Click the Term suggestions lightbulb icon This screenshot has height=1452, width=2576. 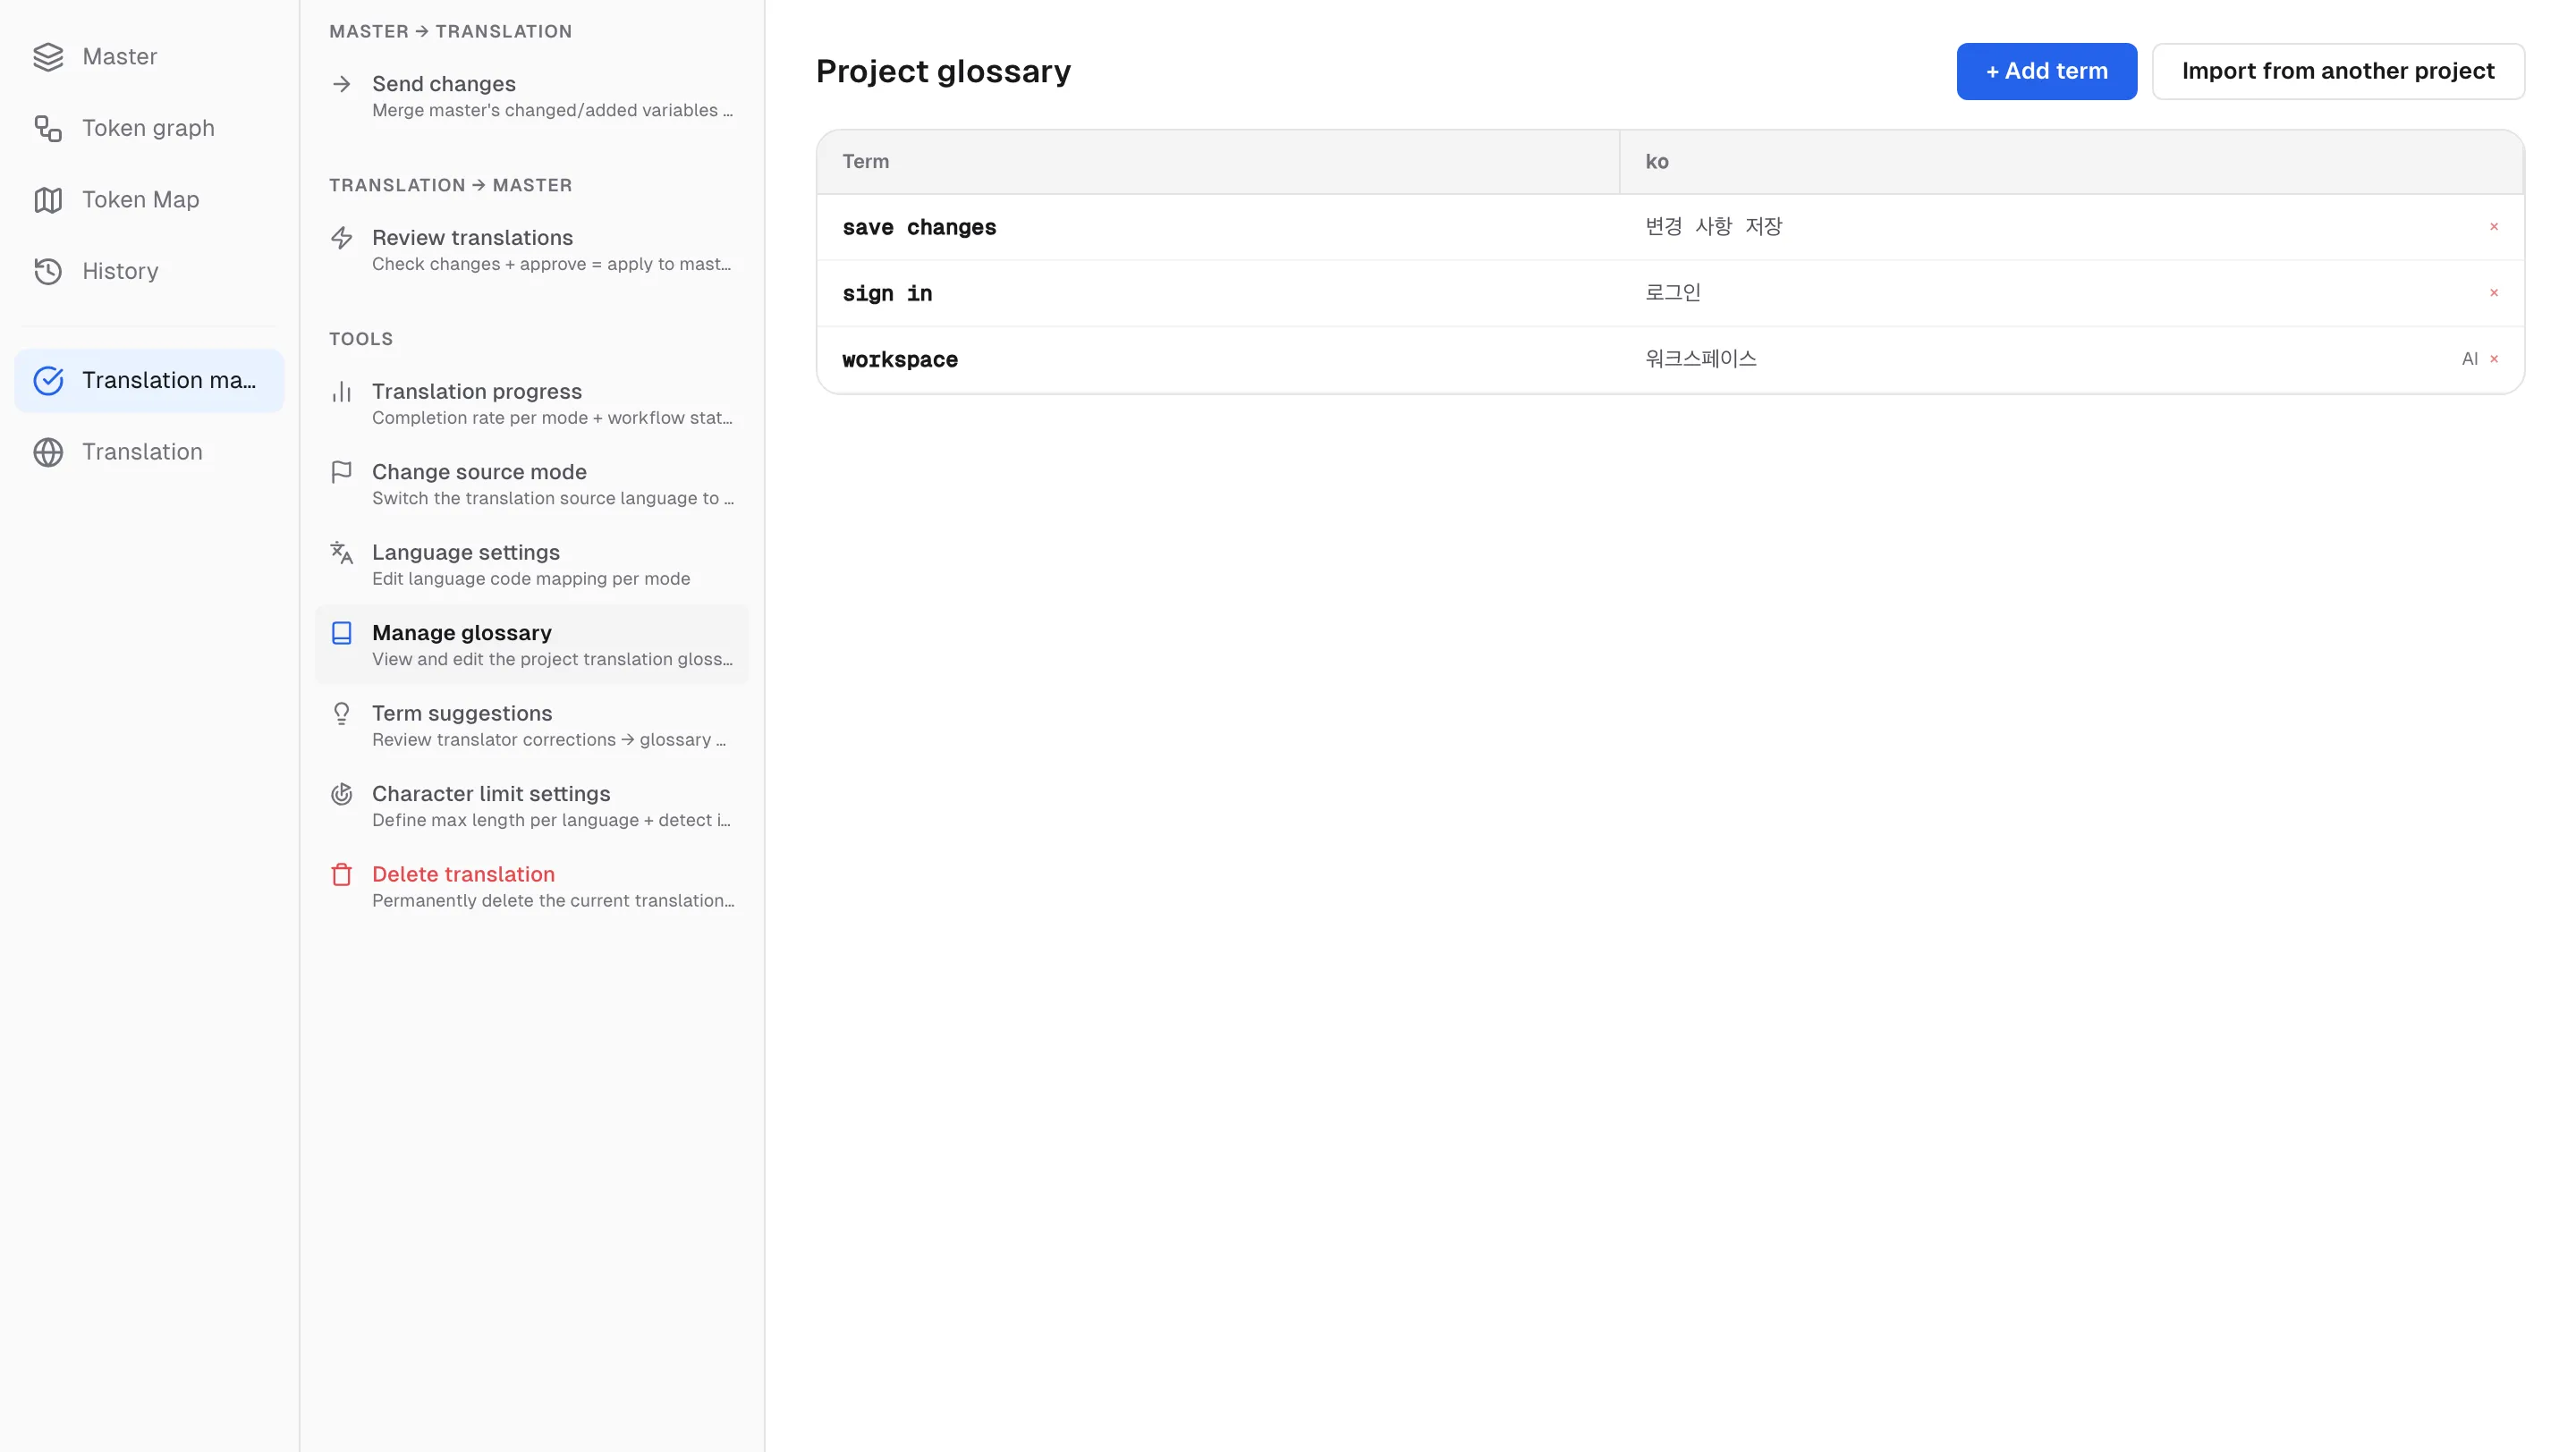pyautogui.click(x=342, y=713)
